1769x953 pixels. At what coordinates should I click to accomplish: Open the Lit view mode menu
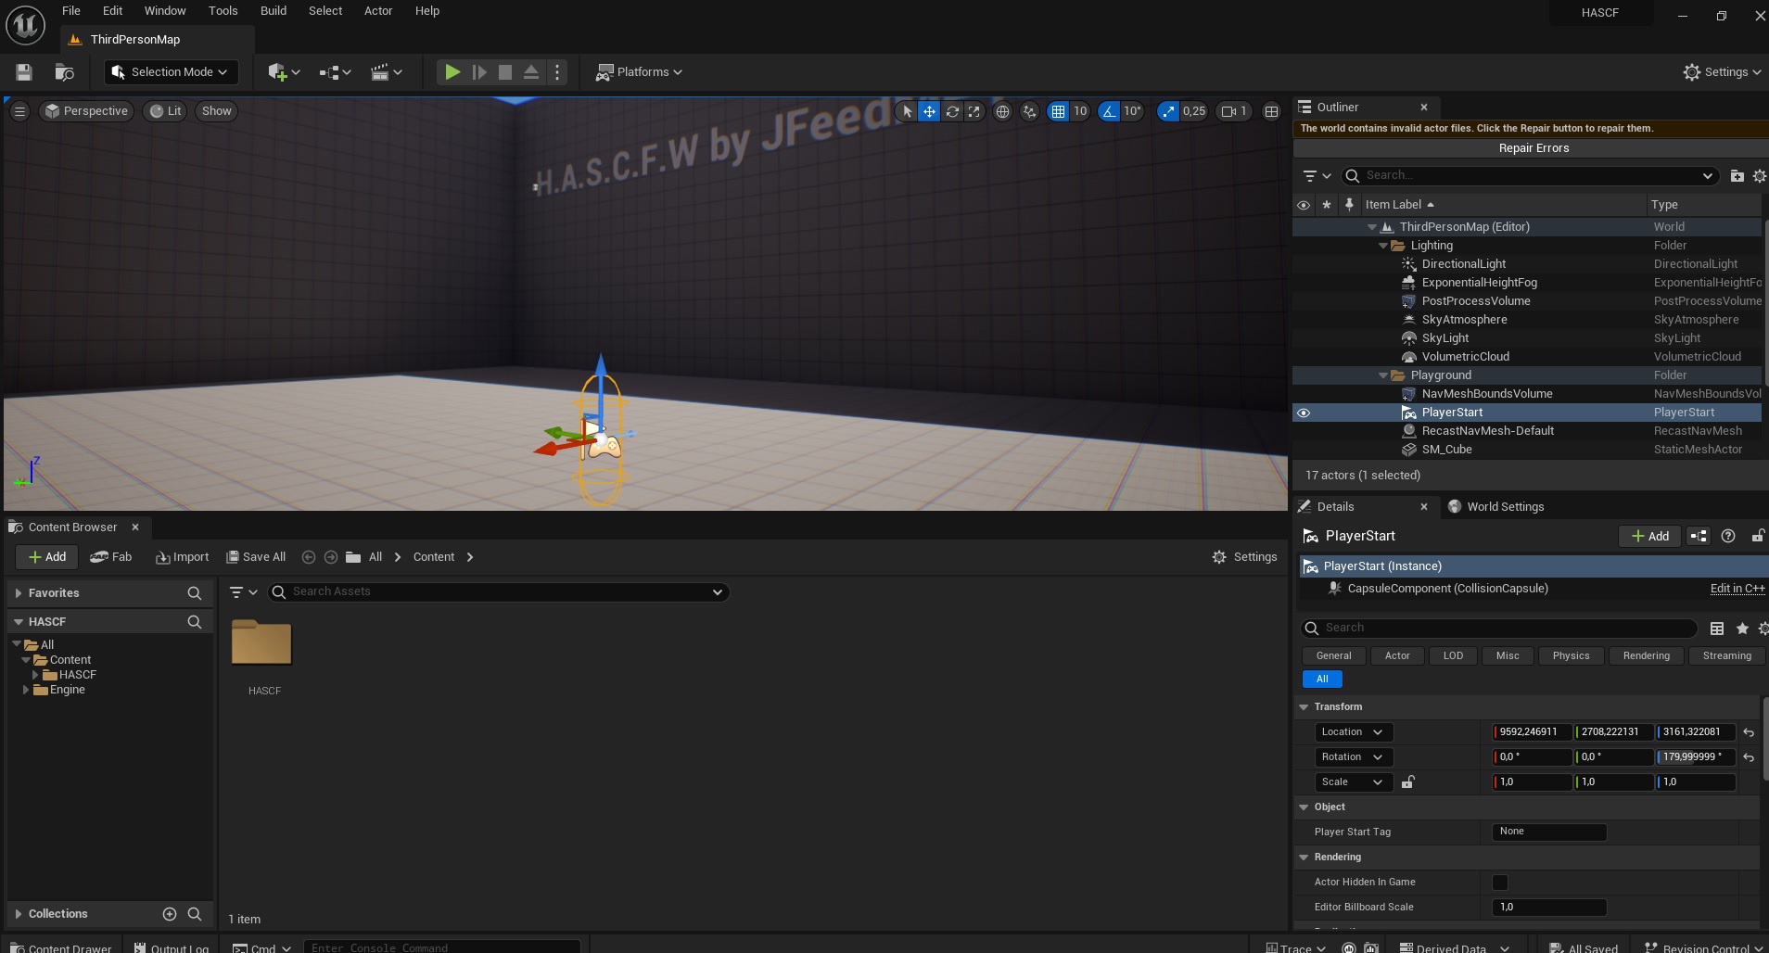click(166, 111)
